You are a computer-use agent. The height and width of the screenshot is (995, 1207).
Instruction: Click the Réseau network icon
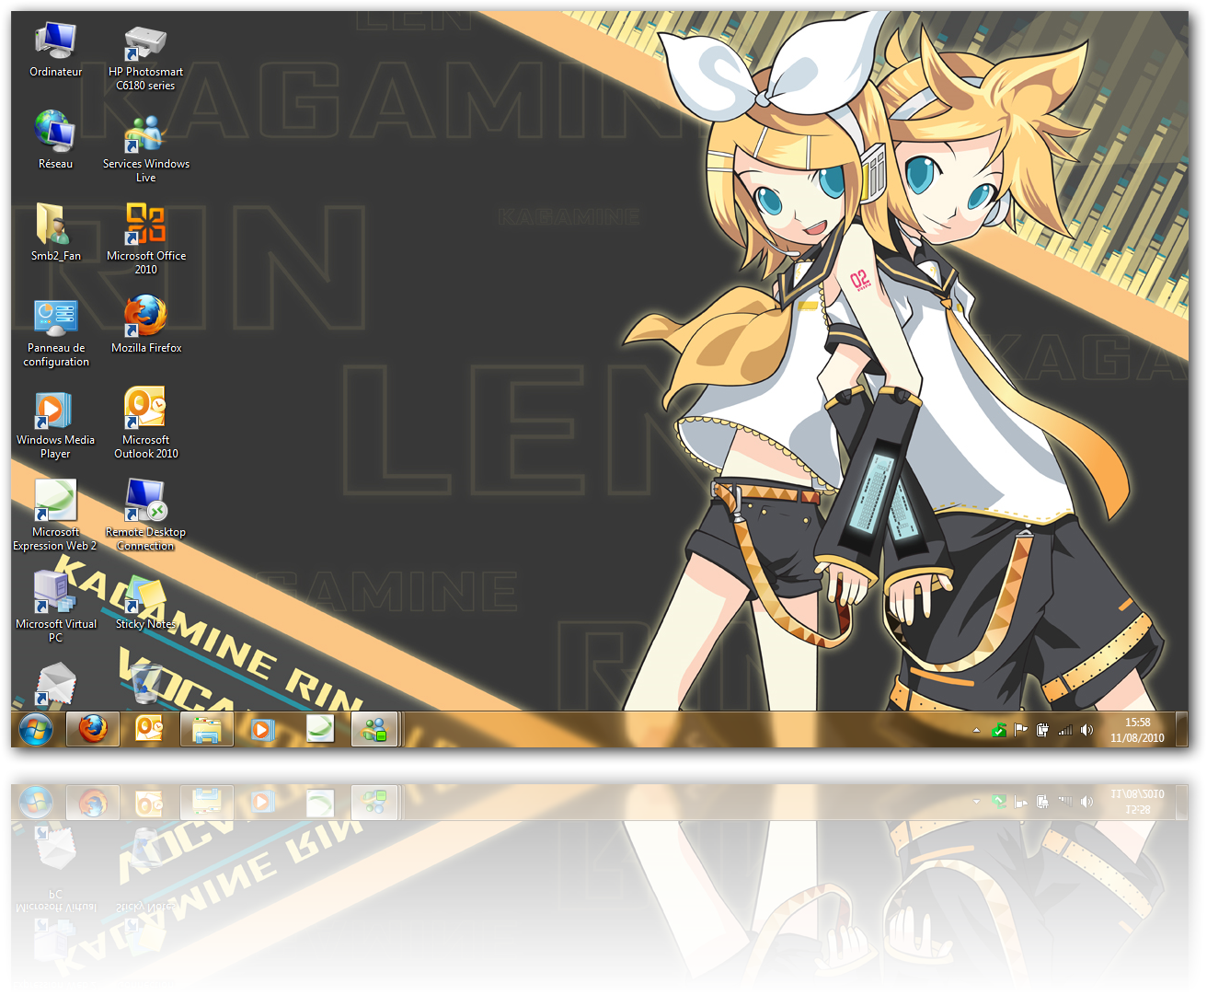pos(55,140)
